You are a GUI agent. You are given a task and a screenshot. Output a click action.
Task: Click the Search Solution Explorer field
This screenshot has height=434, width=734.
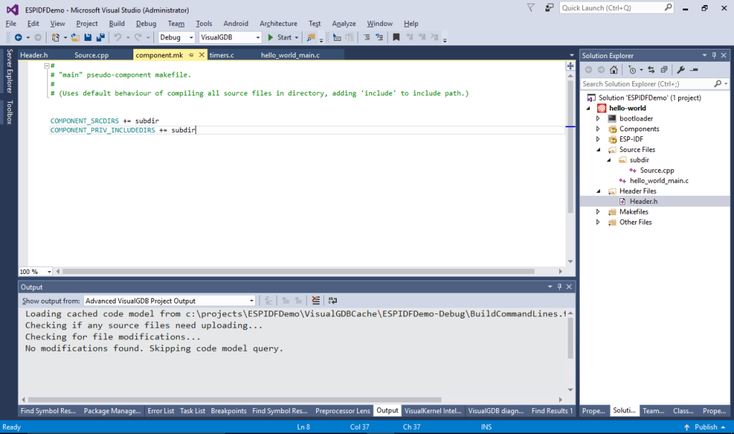tap(654, 84)
